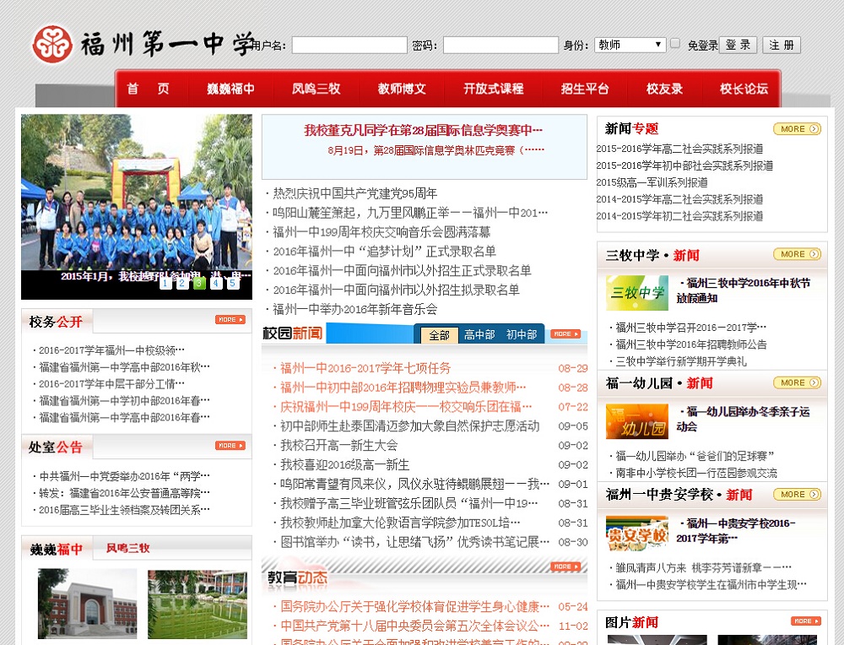The height and width of the screenshot is (645, 844).
Task: Open 校长论坛 navigation menu item
Action: pos(744,89)
